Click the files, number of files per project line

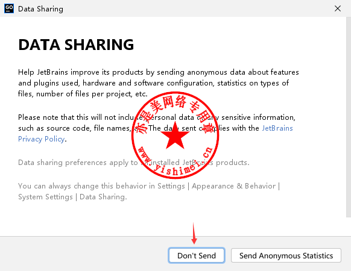83,94
